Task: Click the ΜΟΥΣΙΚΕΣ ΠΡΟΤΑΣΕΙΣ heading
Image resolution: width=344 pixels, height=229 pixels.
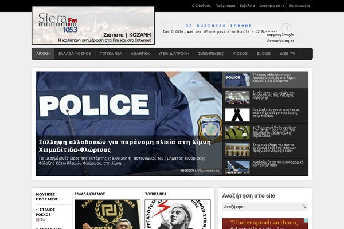Action: 47,196
